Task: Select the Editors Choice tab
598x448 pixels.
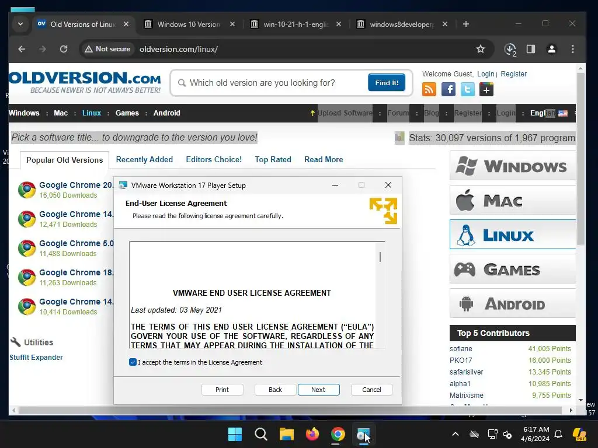Action: coord(214,160)
